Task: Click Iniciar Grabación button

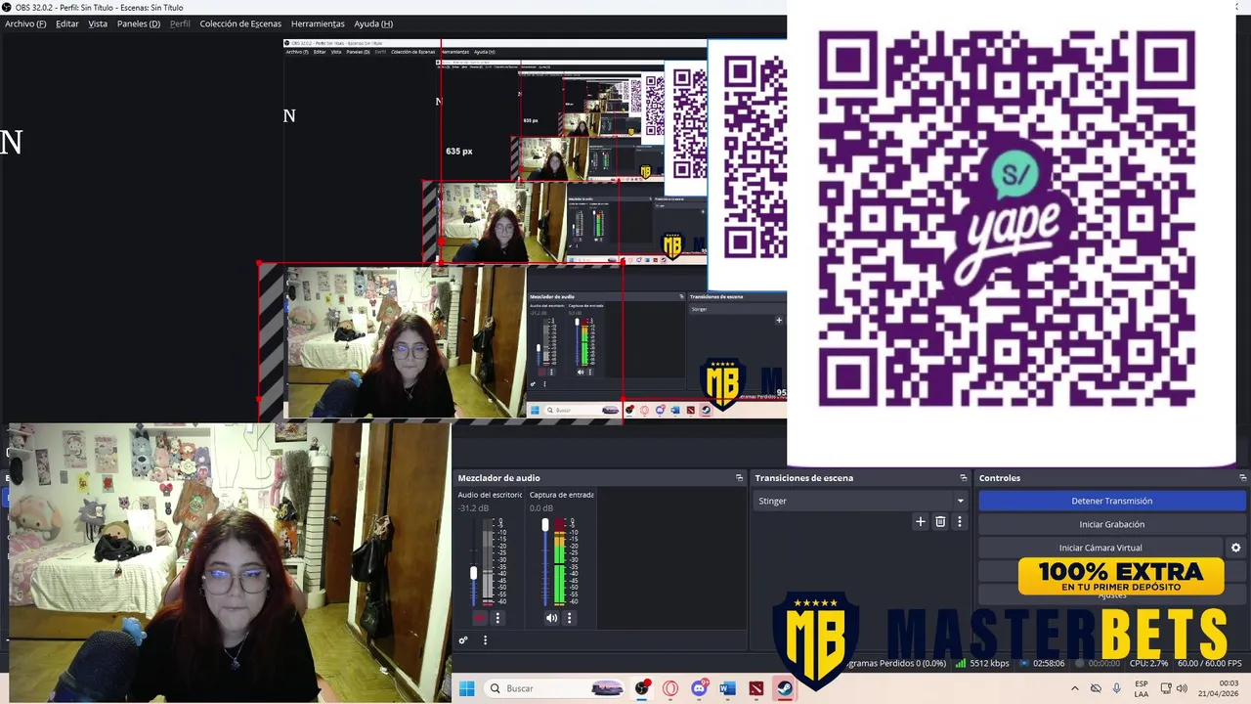Action: [1112, 524]
